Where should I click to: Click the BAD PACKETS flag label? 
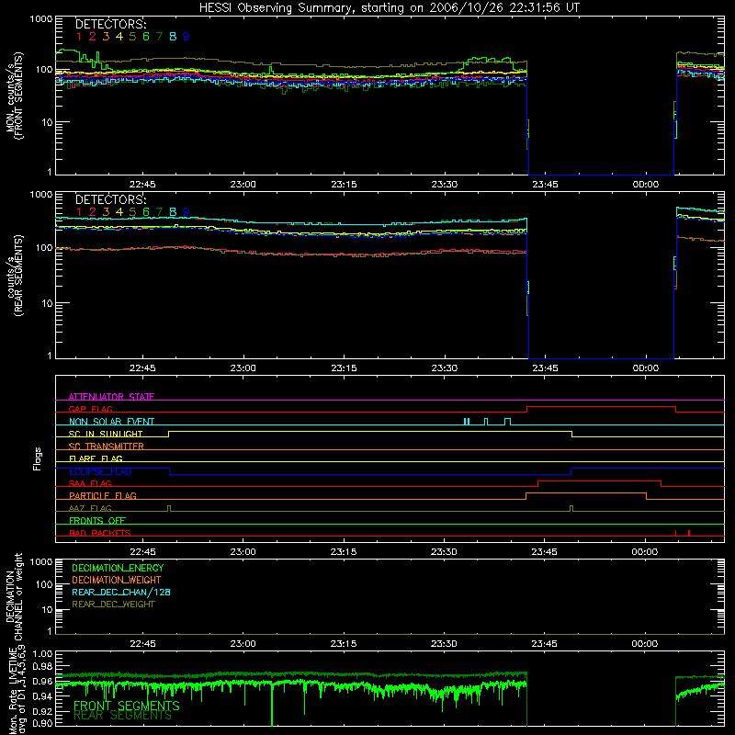(x=100, y=533)
